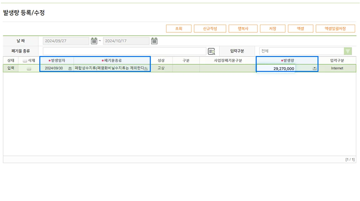Viewport: 360px width, 201px height.
Task: Open the calendar icon in the 발생일자 cell
Action: (70, 68)
